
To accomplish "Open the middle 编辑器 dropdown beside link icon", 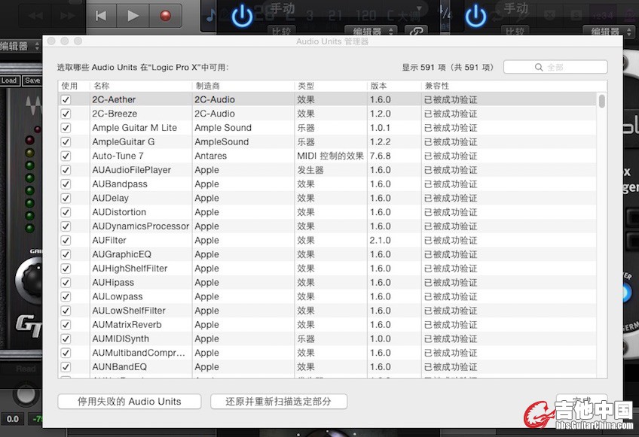I will (372, 31).
